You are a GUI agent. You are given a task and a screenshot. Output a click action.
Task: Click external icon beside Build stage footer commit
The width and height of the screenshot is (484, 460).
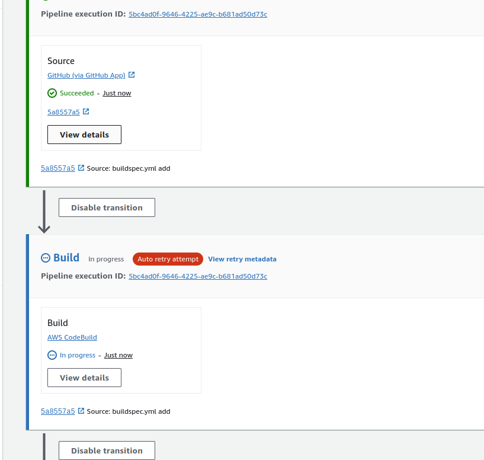(81, 411)
